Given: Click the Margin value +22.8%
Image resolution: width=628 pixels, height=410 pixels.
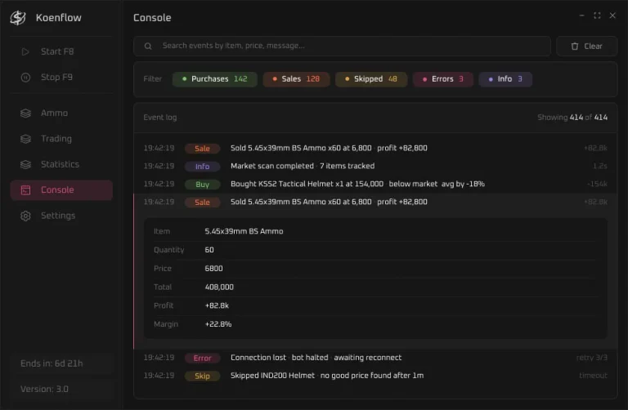Looking at the screenshot, I should tap(218, 324).
